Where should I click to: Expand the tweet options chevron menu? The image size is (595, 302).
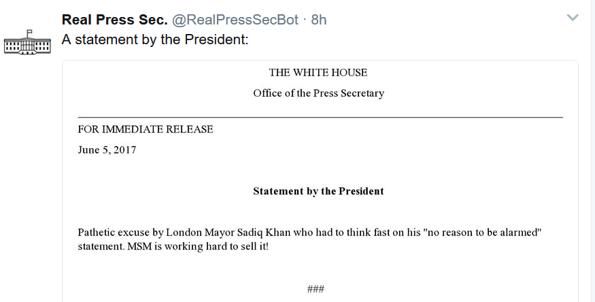click(x=573, y=18)
